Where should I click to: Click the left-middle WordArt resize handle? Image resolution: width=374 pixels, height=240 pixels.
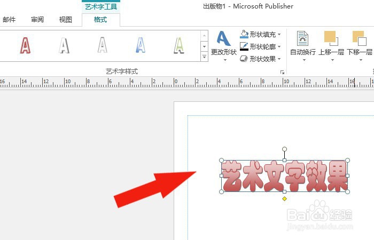coord(221,175)
